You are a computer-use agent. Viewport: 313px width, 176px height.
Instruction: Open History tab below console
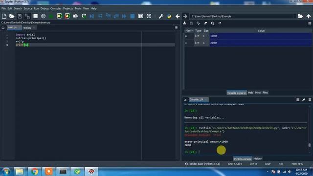click(257, 158)
